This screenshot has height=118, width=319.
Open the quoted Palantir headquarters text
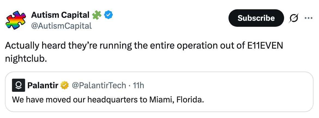(108, 99)
